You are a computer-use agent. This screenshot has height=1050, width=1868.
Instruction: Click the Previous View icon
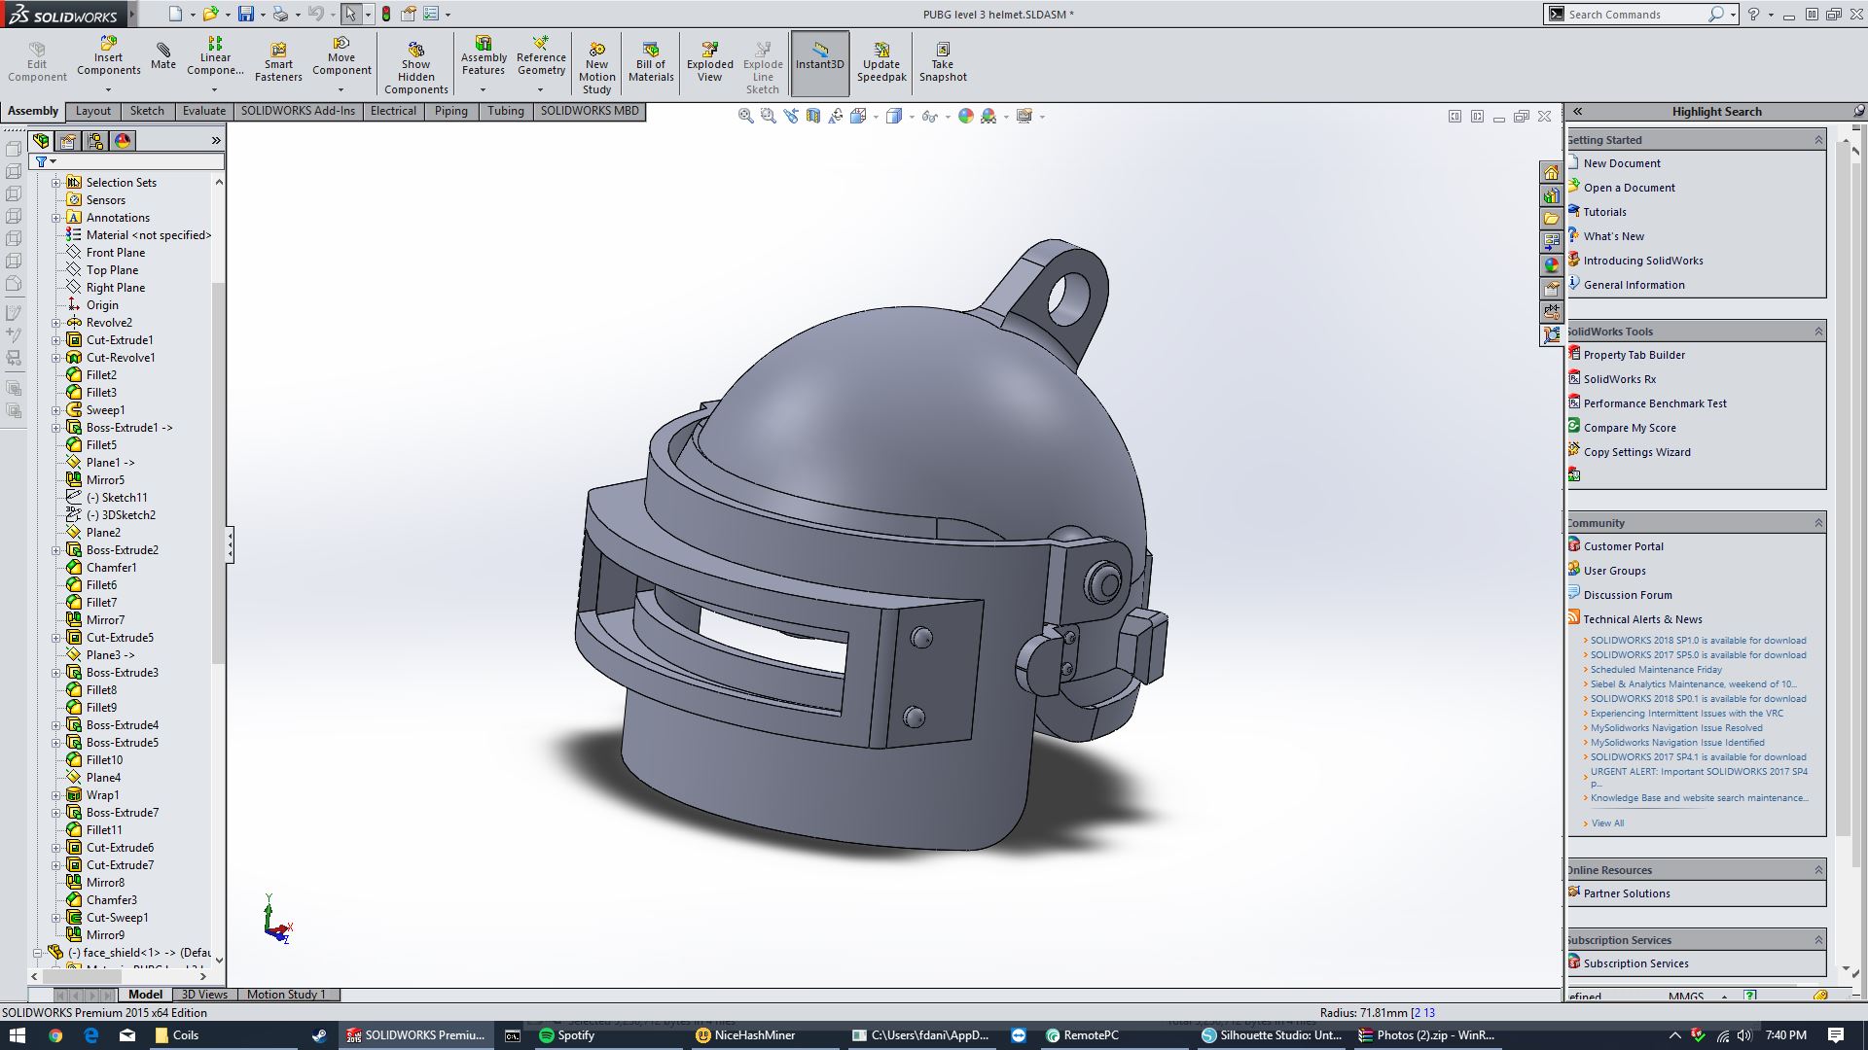[791, 116]
